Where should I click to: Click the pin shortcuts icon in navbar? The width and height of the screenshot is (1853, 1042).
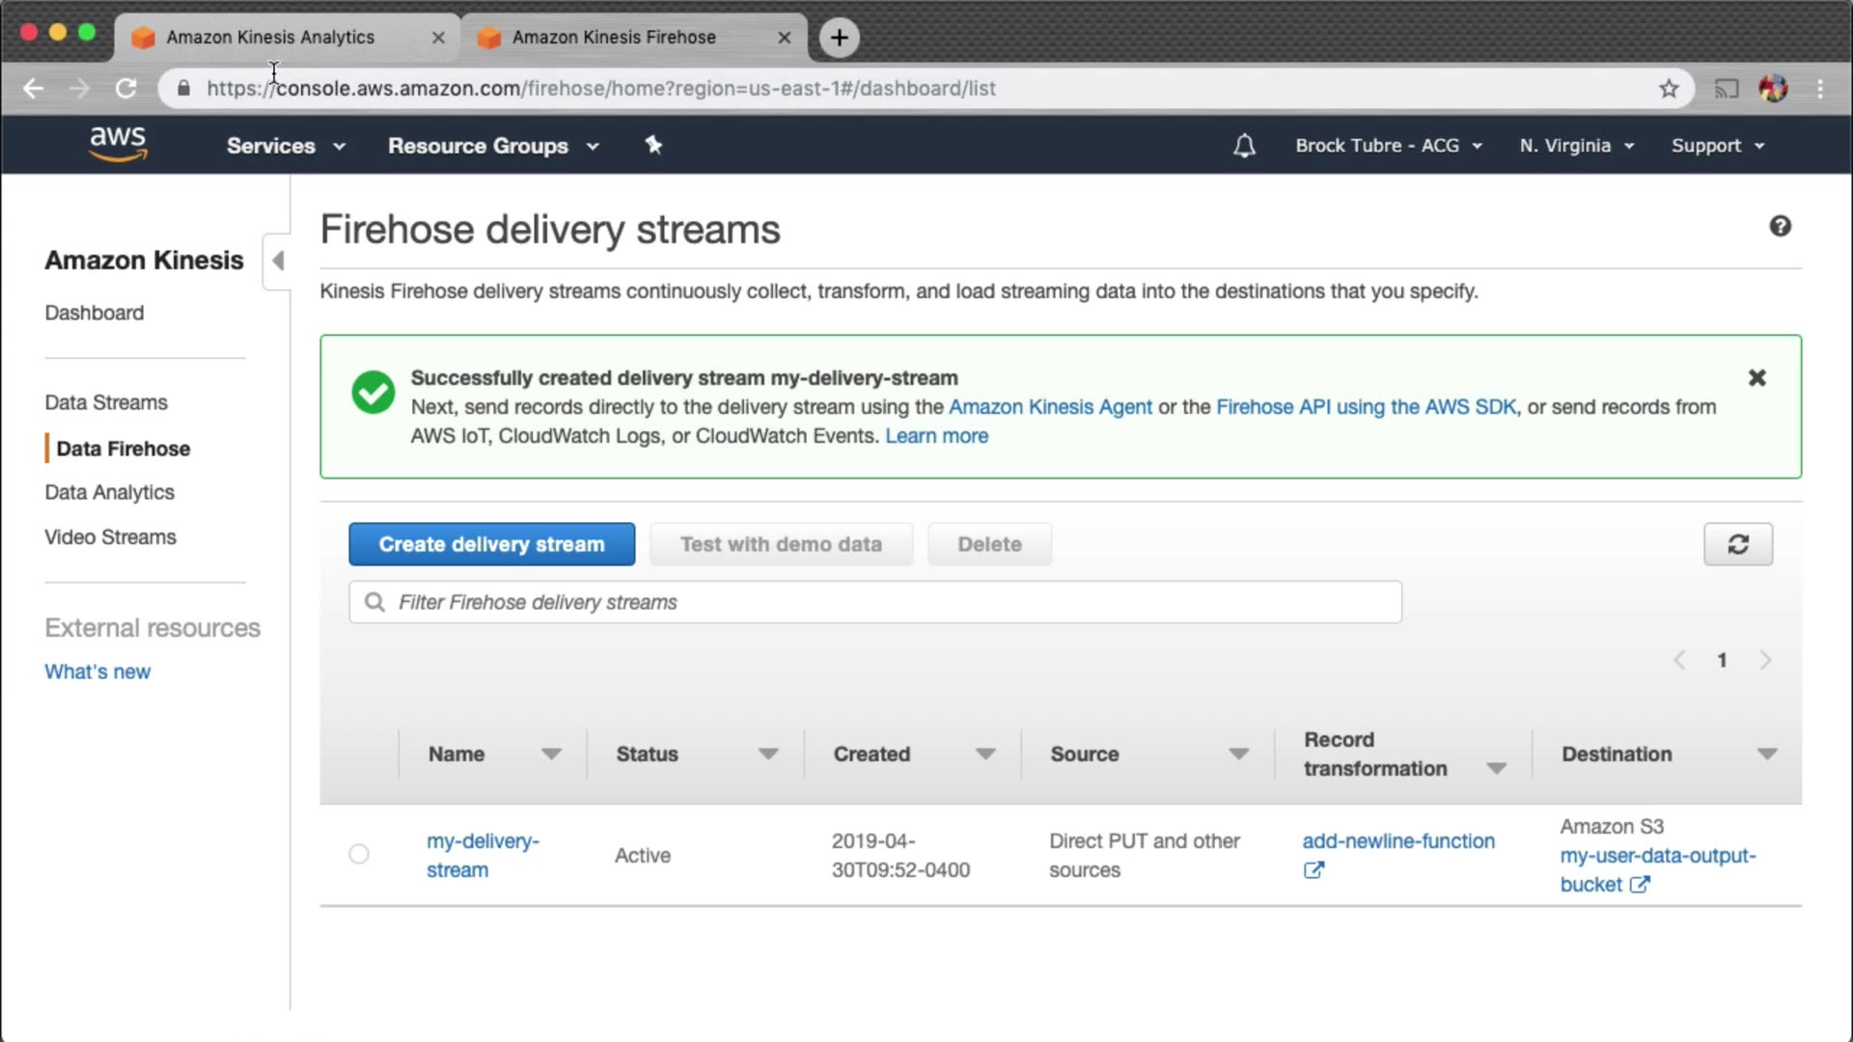(x=653, y=145)
